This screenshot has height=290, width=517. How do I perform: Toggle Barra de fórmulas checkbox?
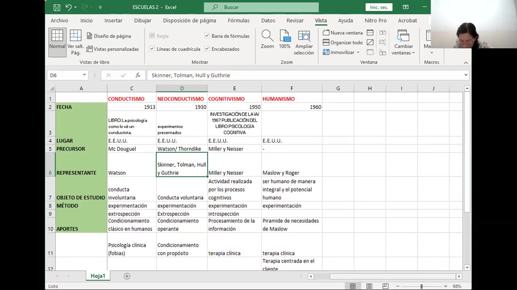pyautogui.click(x=207, y=36)
